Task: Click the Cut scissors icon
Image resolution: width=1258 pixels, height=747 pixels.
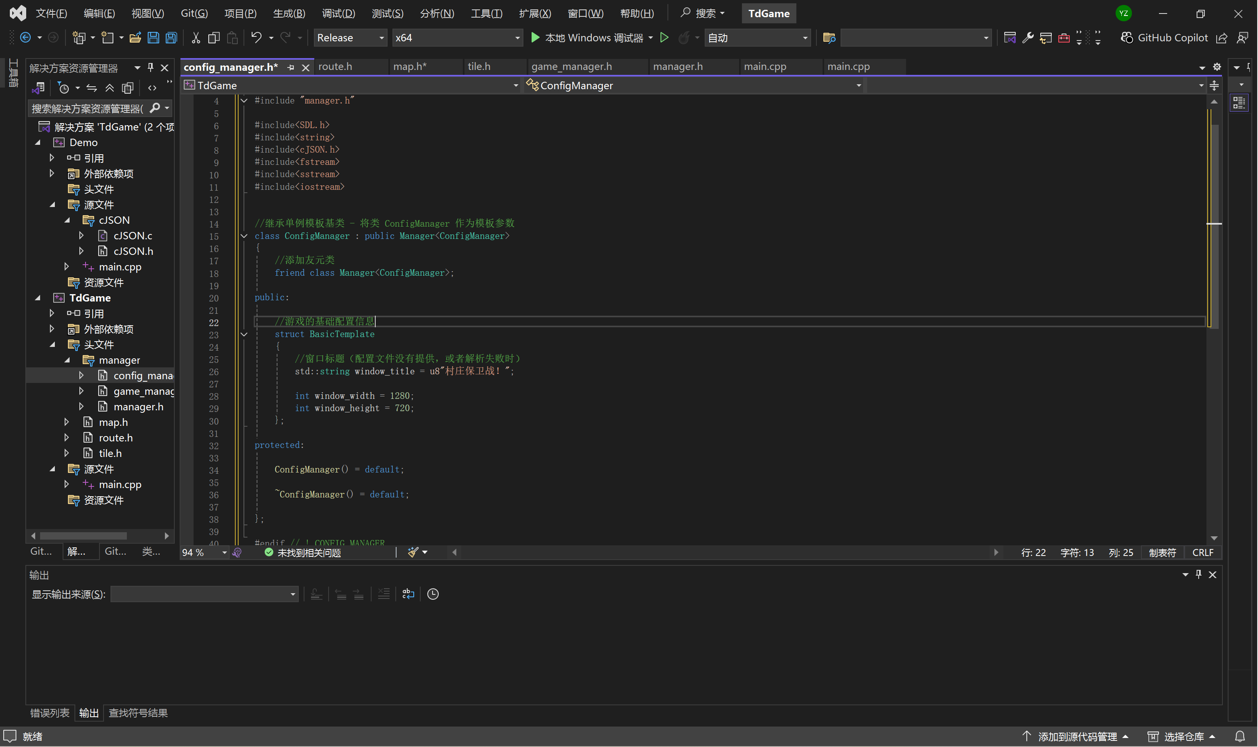Action: (x=196, y=38)
